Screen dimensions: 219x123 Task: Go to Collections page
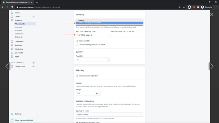(x=19, y=34)
